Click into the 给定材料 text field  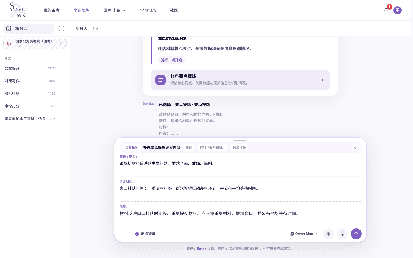click(240, 191)
